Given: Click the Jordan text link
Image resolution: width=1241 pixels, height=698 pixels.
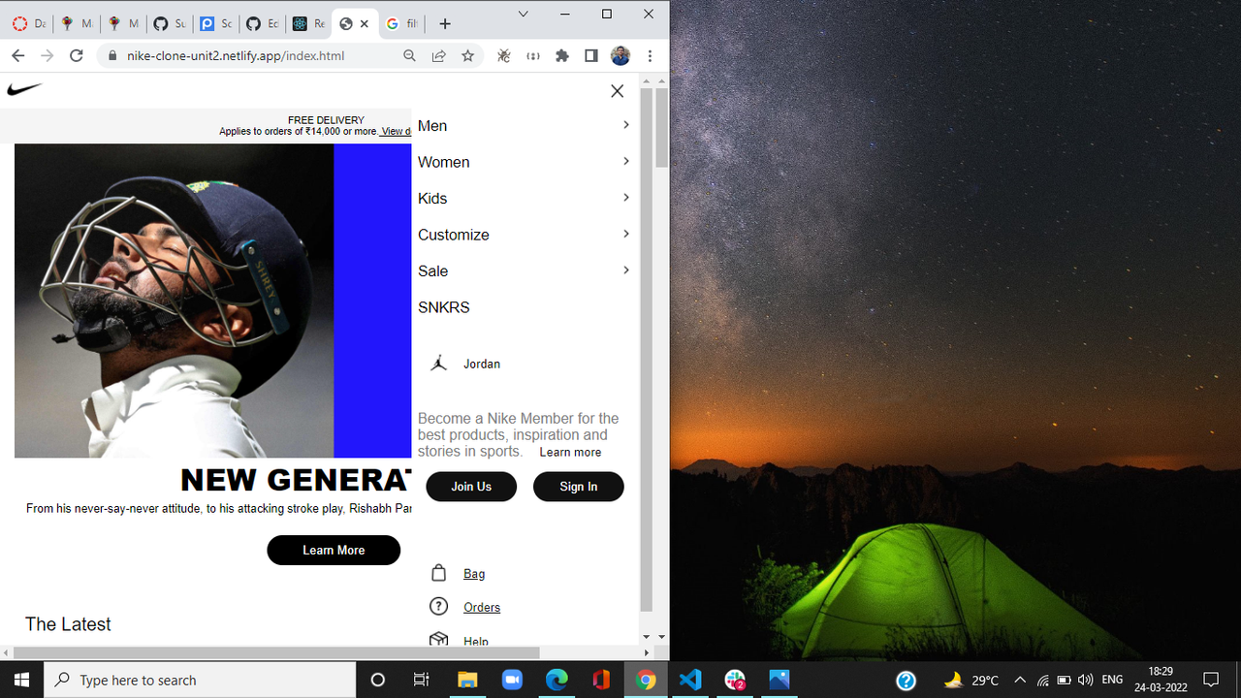Looking at the screenshot, I should 482,365.
